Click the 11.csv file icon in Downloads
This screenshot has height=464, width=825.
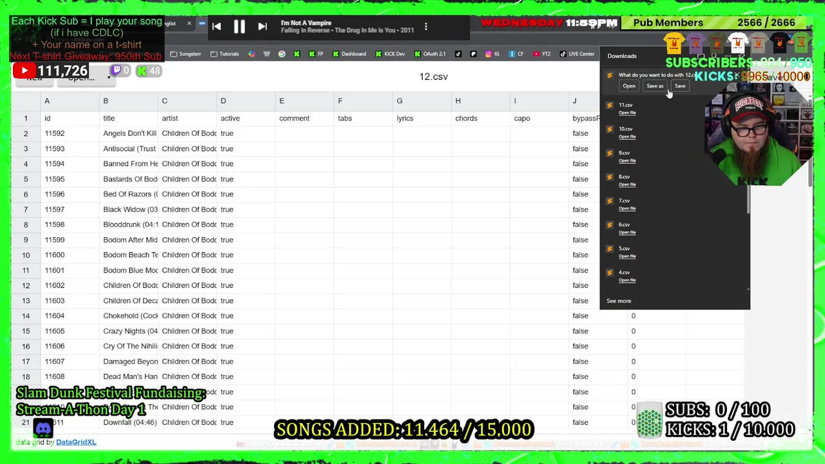click(610, 106)
